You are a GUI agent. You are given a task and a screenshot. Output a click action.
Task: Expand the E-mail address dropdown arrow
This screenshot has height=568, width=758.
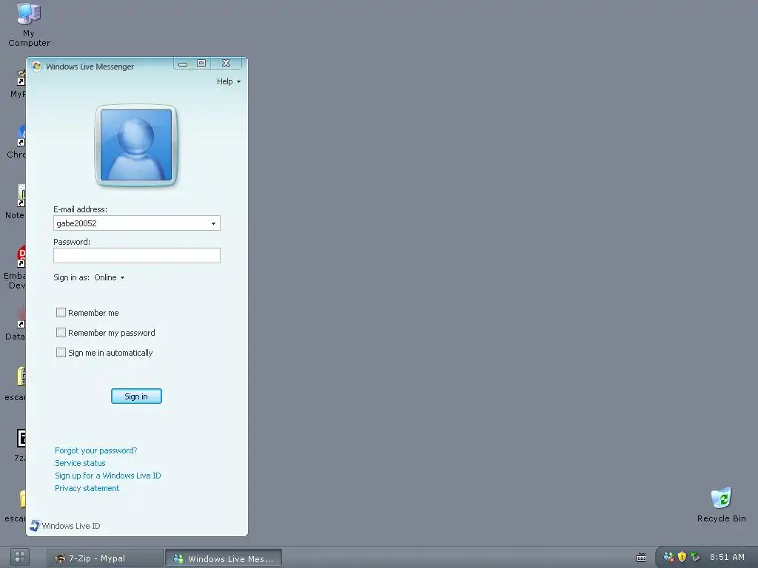pos(213,223)
